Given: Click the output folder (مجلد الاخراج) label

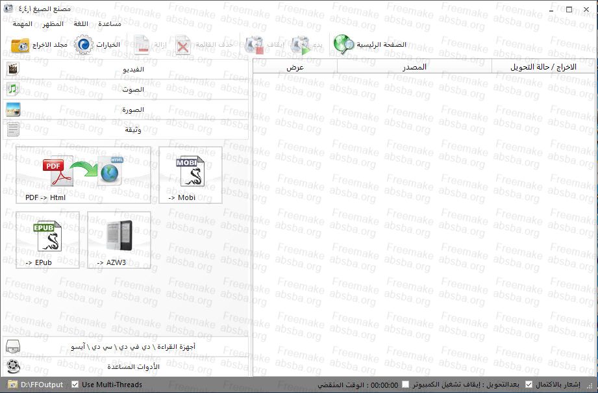Looking at the screenshot, I should pos(49,45).
